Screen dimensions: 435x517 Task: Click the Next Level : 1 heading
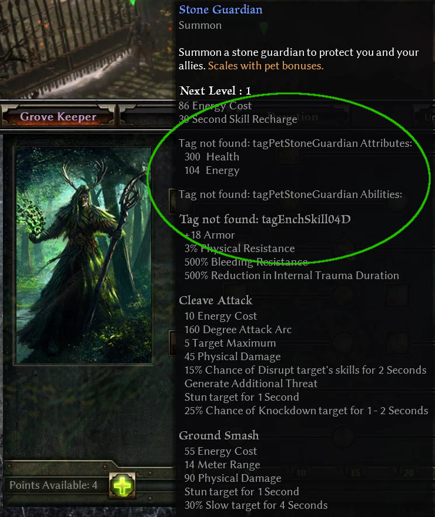215,90
